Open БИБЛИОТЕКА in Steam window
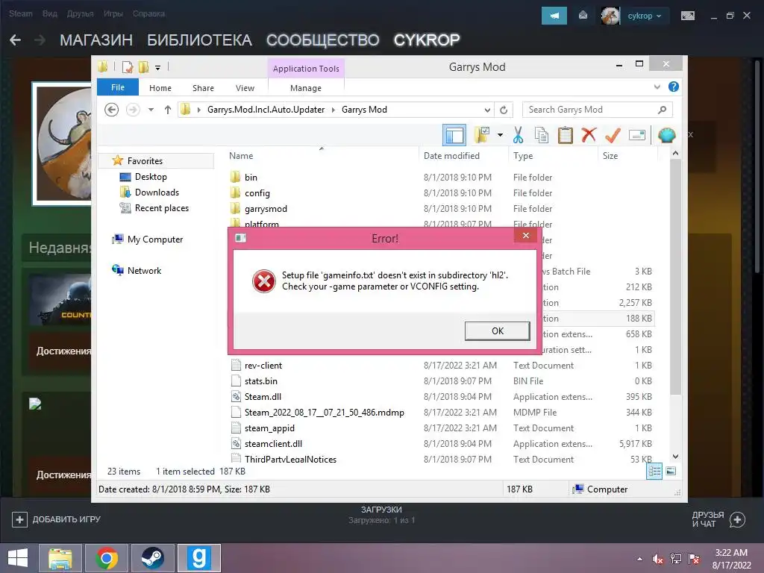 [x=199, y=40]
